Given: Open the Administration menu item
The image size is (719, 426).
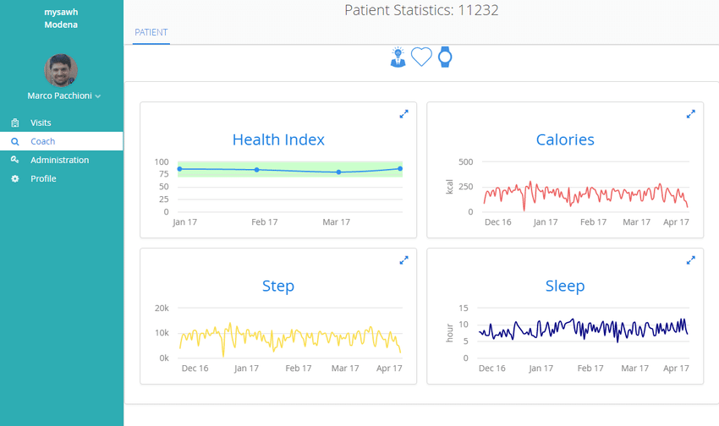Looking at the screenshot, I should pos(62,160).
